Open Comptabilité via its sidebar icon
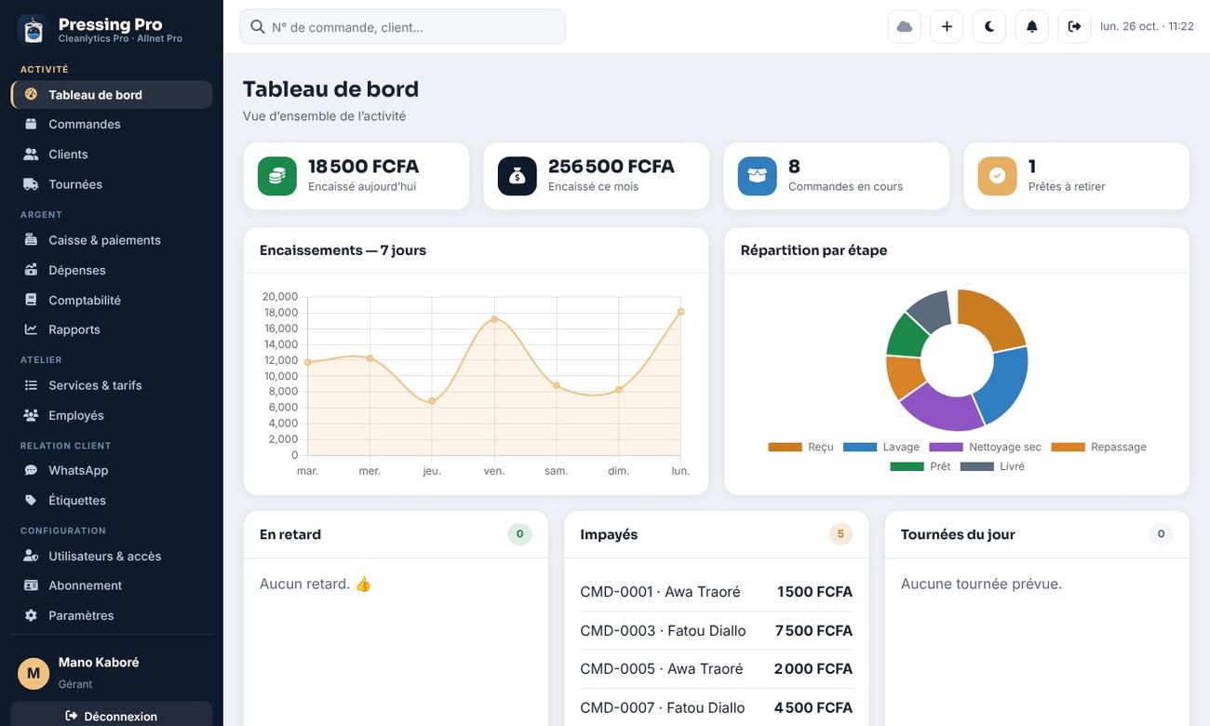The width and height of the screenshot is (1210, 726). [x=31, y=300]
